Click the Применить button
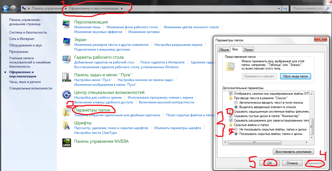This screenshot has height=171, width=332. pyautogui.click(x=315, y=163)
